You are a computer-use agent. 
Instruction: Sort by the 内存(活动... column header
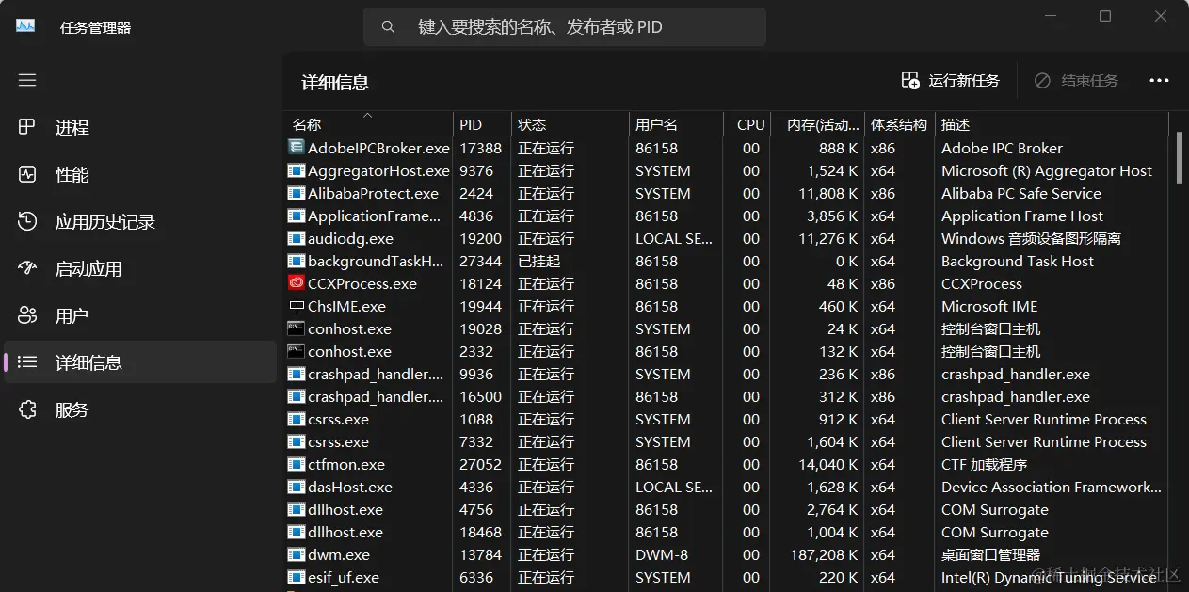point(818,124)
